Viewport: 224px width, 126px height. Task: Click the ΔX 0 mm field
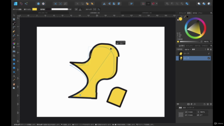coord(192,112)
